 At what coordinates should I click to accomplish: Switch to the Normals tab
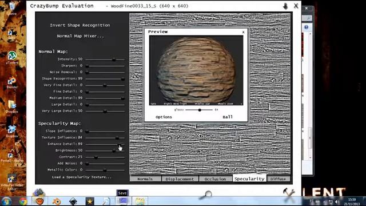point(145,179)
